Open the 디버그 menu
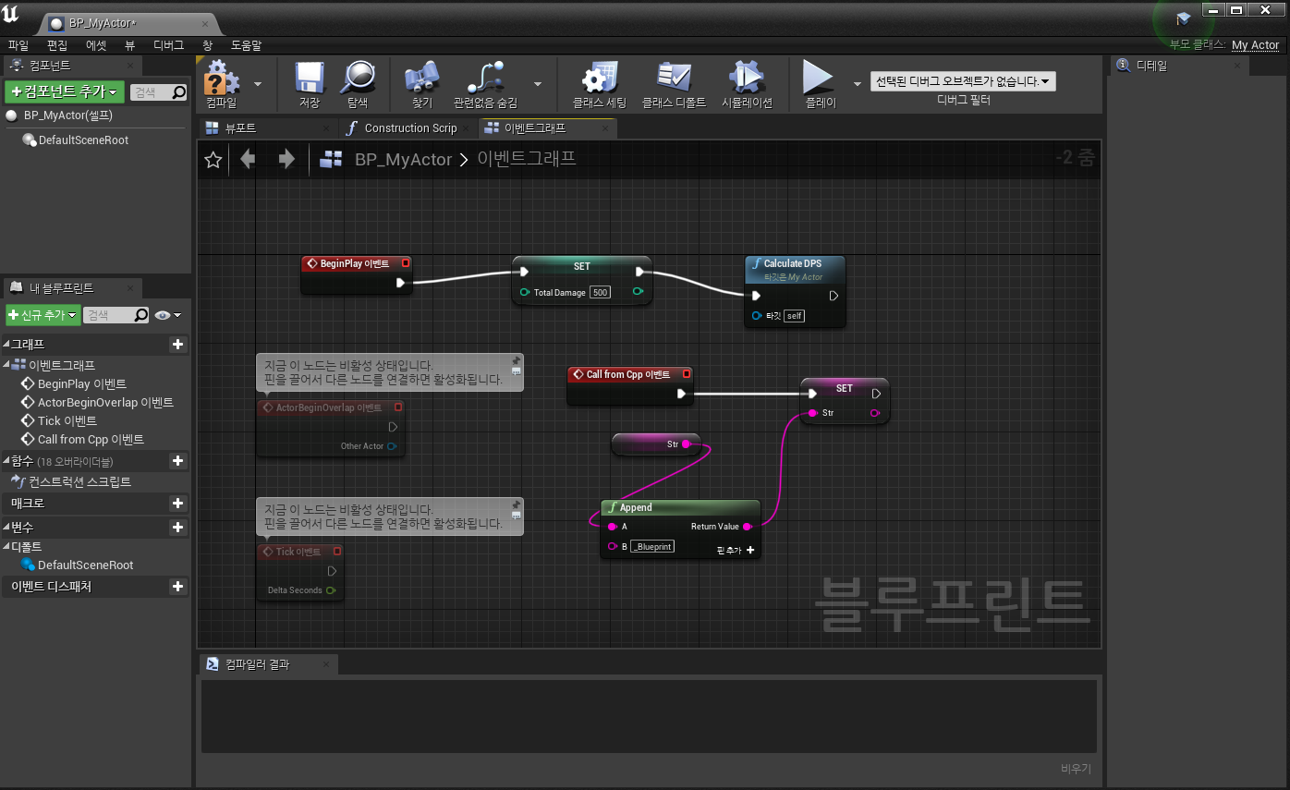1290x790 pixels. 168,44
